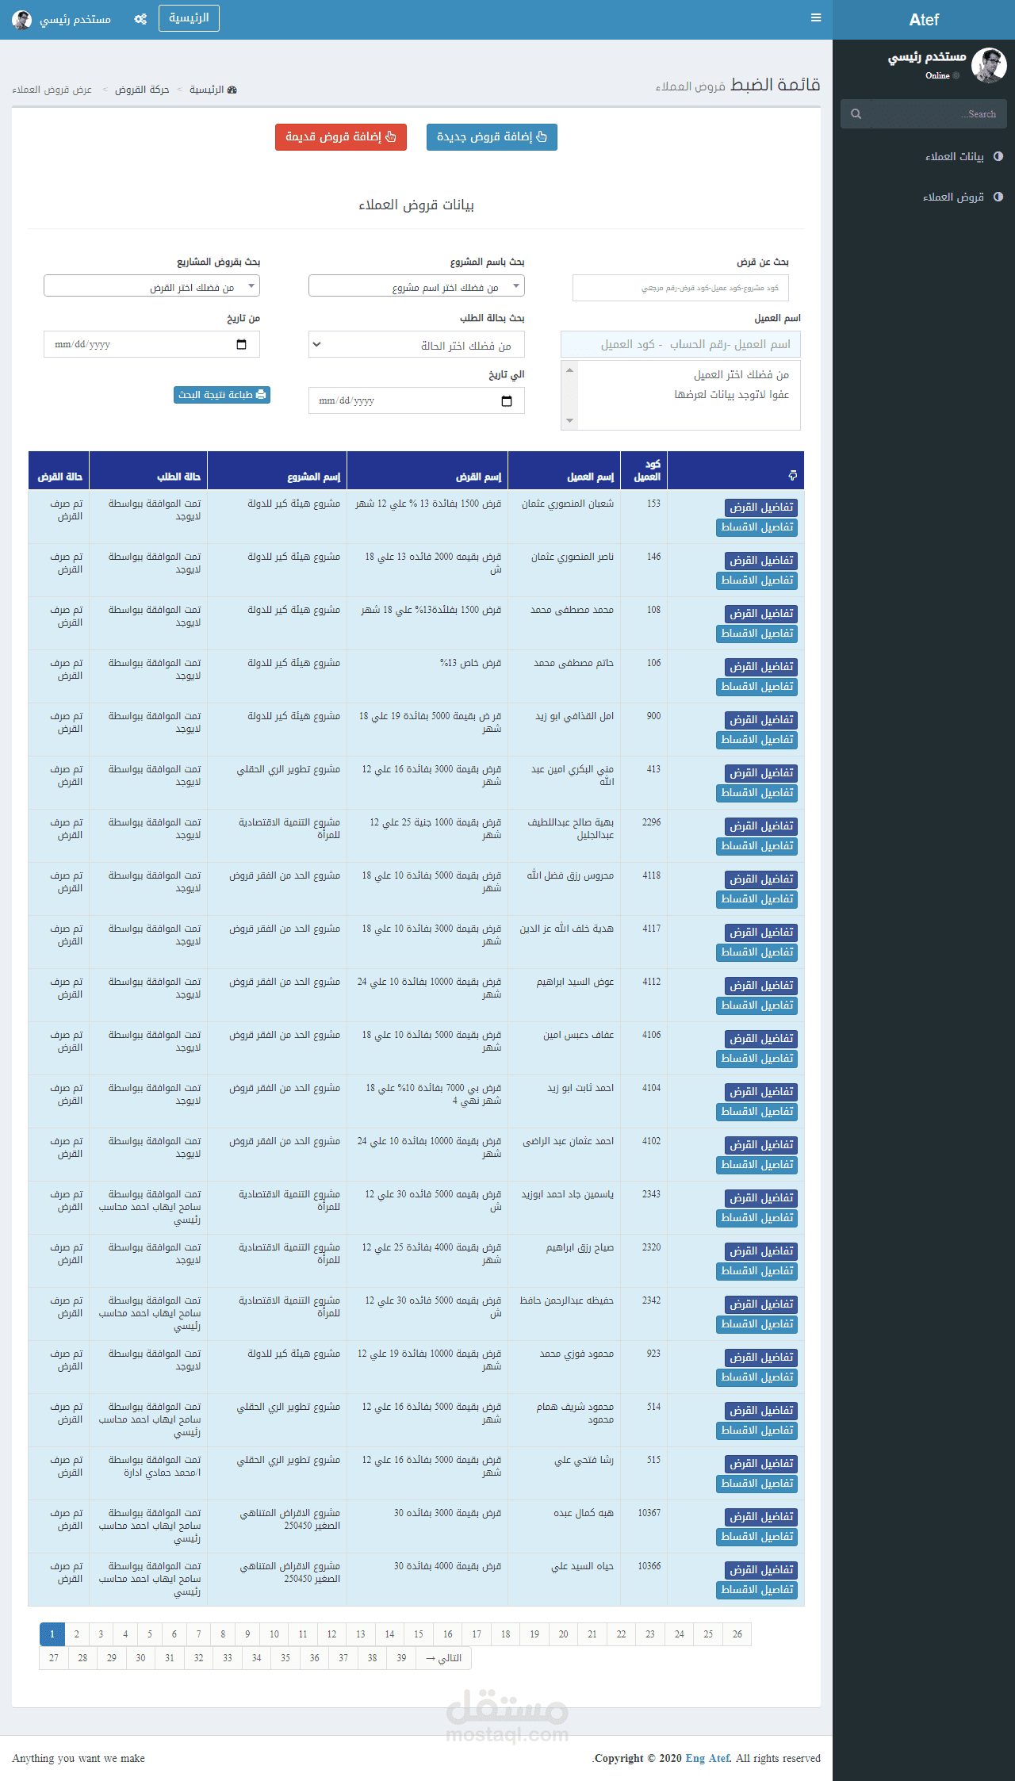1015x1781 pixels.
Task: Open تفاضيل القرض for client 146
Action: (x=761, y=561)
